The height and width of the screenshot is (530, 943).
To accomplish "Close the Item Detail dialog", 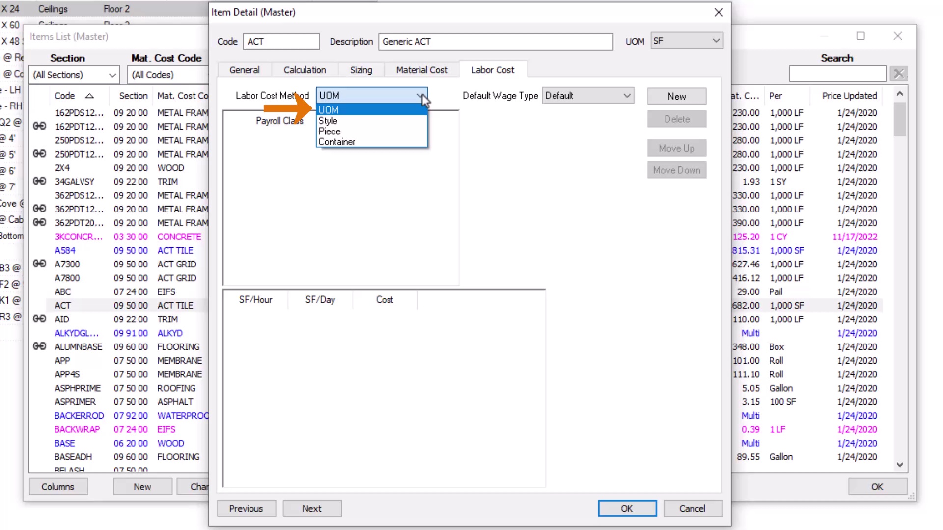I will point(718,12).
